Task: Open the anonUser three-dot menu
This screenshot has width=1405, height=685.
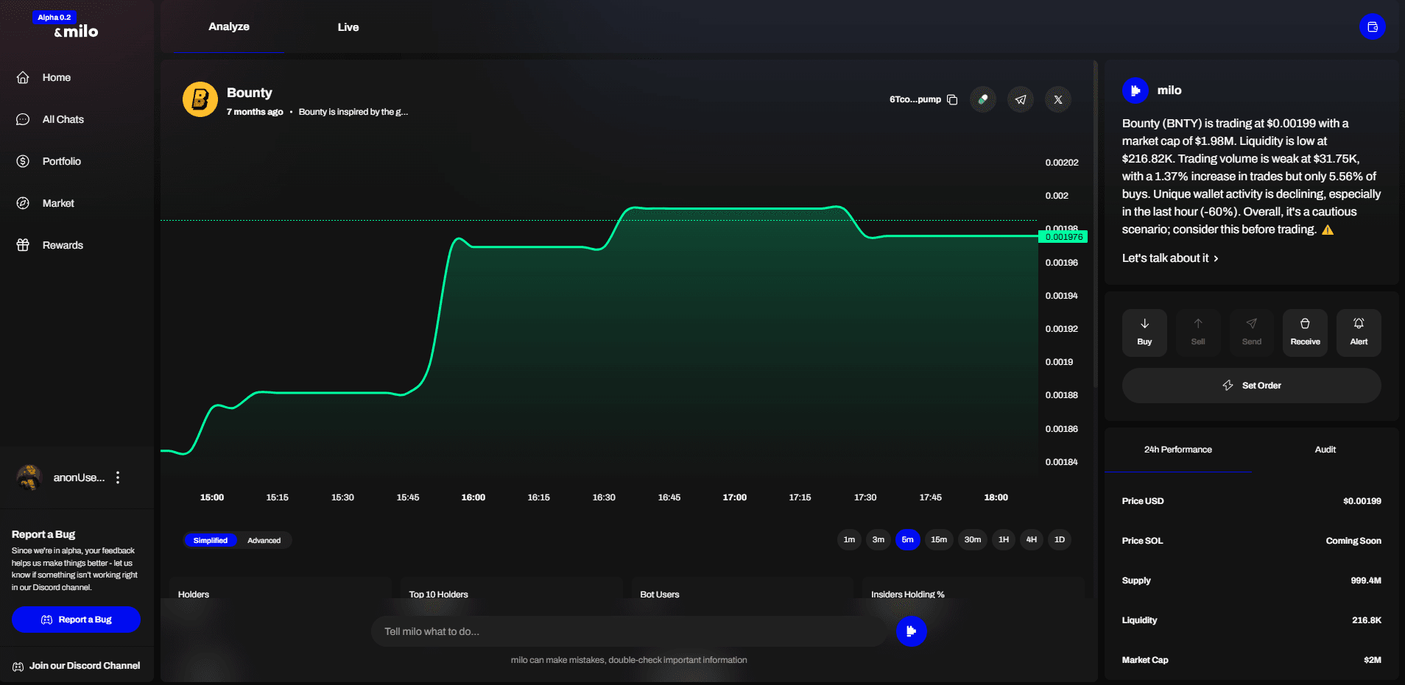Action: click(118, 478)
